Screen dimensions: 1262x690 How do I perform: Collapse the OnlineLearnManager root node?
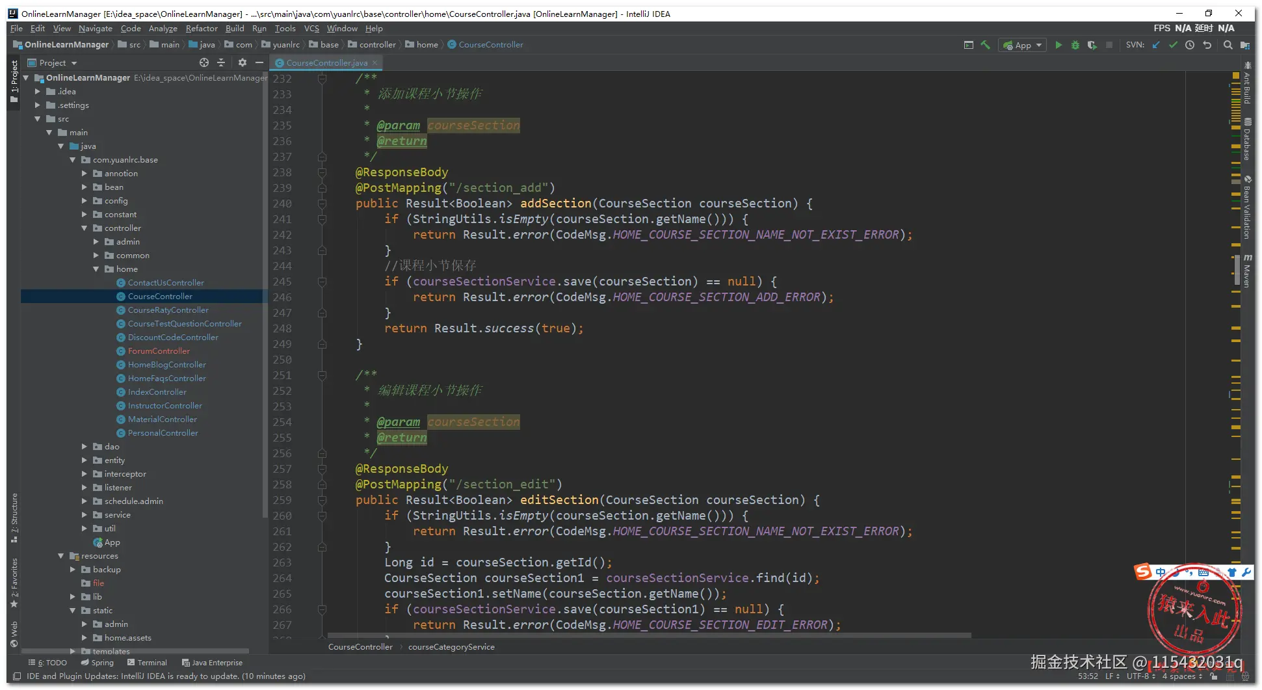click(x=27, y=77)
